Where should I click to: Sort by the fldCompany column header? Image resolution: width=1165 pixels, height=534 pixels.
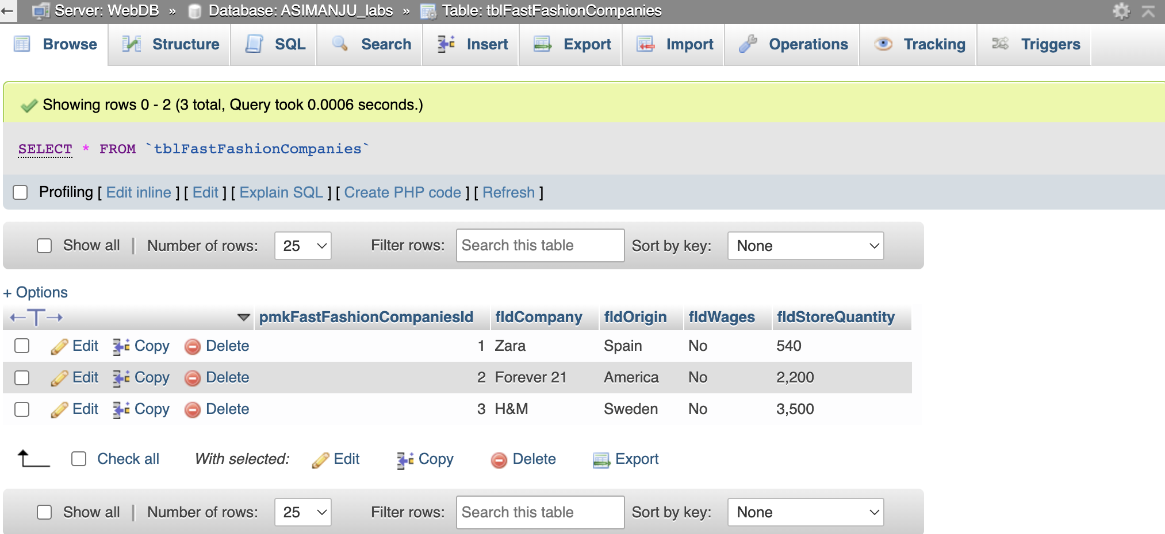click(539, 317)
